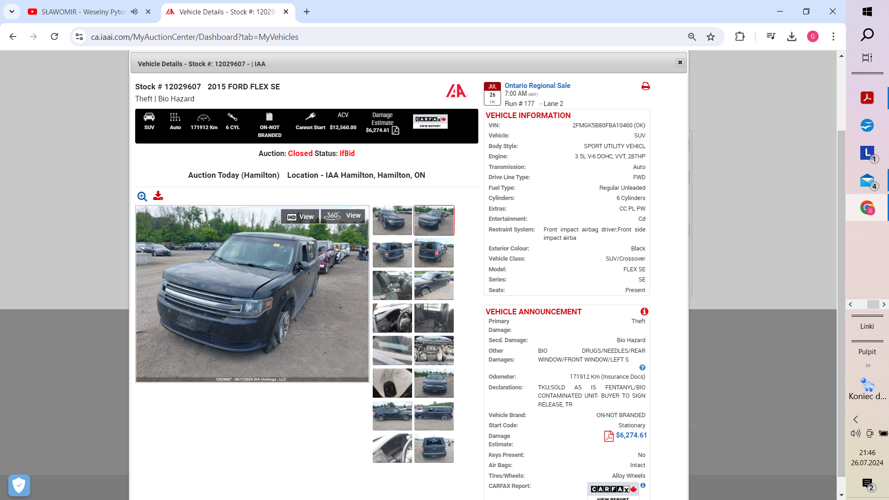Select the key fob thumbnail
The image size is (889, 500).
click(392, 383)
